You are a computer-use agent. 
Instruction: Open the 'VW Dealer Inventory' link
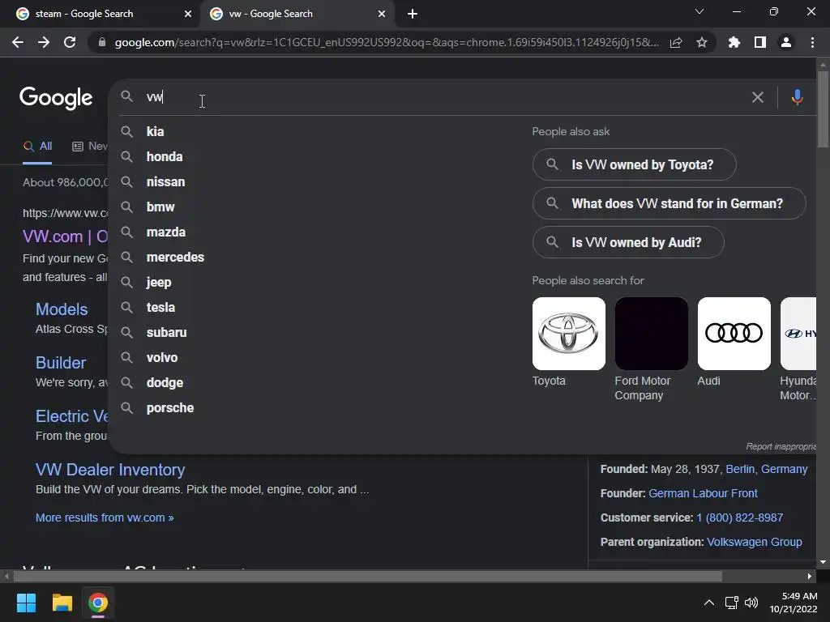[110, 470]
